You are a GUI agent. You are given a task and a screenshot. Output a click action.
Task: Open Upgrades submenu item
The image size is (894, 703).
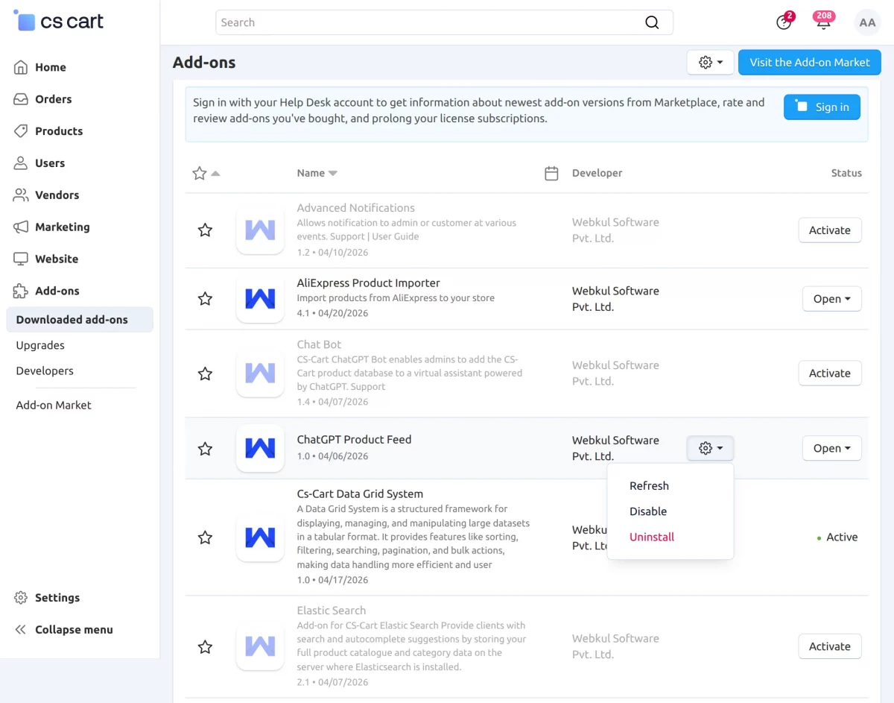click(40, 345)
